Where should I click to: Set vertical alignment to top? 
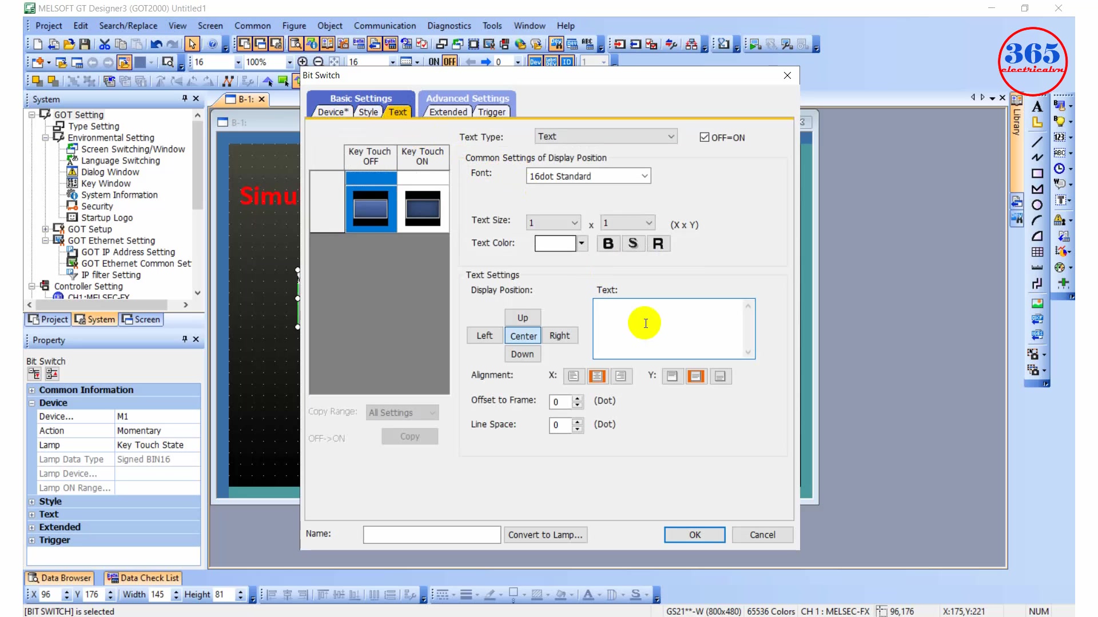click(673, 376)
